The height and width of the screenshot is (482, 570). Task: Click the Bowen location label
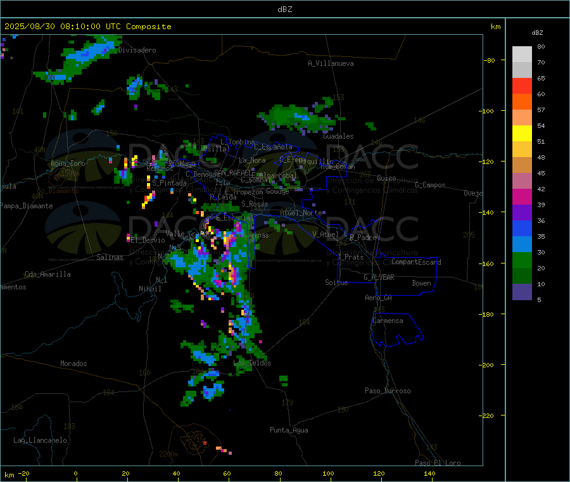tap(422, 283)
